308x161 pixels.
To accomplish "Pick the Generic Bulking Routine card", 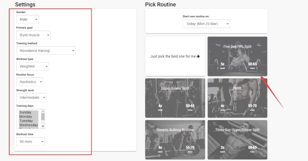I will click(x=175, y=140).
